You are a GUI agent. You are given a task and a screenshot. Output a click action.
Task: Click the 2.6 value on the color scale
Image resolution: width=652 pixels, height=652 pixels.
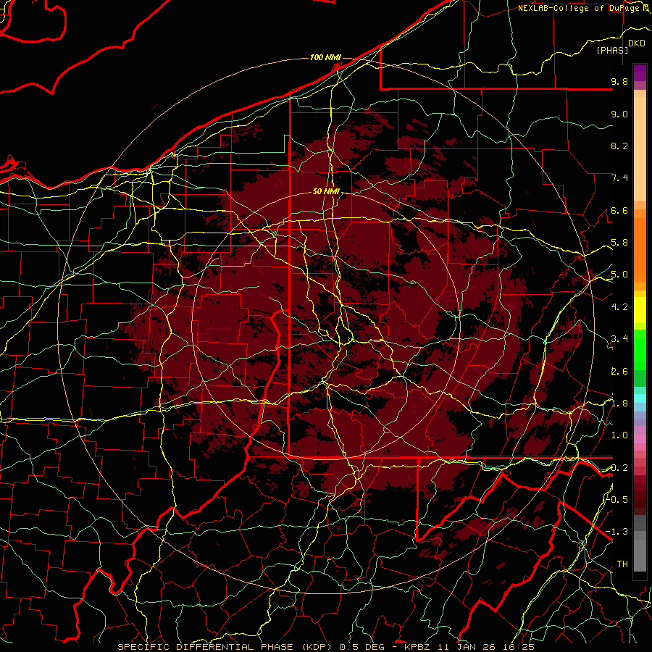click(x=619, y=372)
